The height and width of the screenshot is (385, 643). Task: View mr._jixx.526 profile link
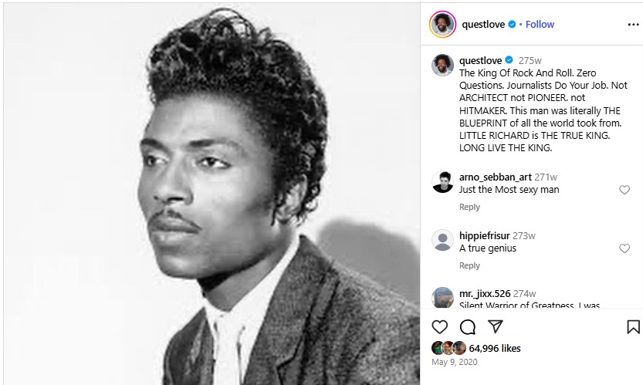click(x=485, y=293)
